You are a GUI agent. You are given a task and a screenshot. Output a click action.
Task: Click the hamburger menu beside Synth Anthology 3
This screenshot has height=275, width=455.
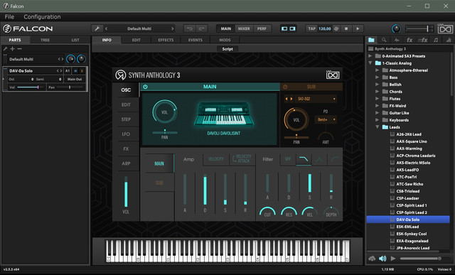point(370,49)
